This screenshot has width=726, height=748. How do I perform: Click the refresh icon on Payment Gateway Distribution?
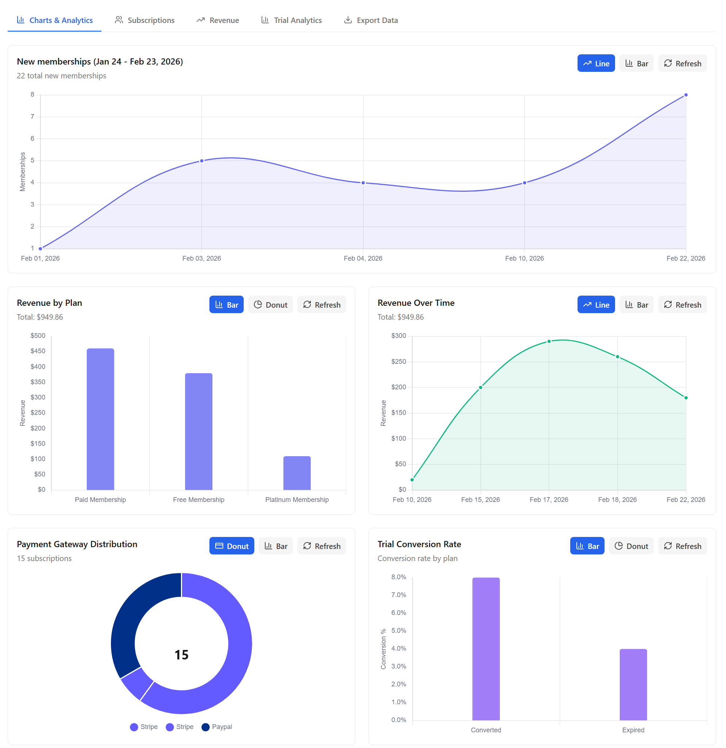click(x=308, y=546)
